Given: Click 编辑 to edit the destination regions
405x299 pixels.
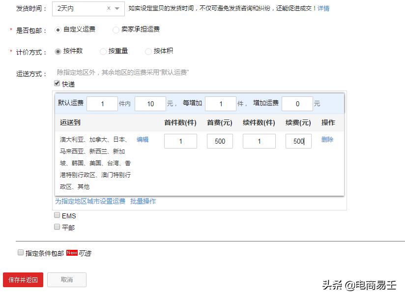Looking at the screenshot, I should [x=143, y=140].
